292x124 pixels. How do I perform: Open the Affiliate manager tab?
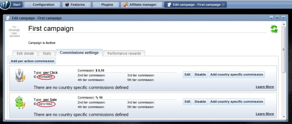[141, 5]
